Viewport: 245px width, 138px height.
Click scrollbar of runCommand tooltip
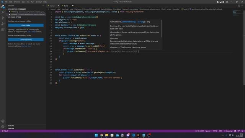162,29
